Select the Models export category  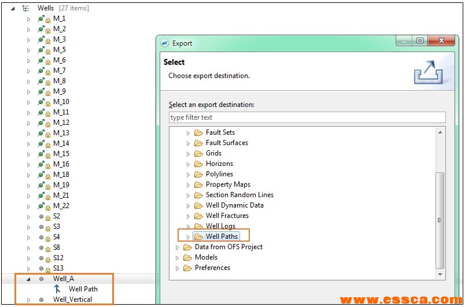206,257
